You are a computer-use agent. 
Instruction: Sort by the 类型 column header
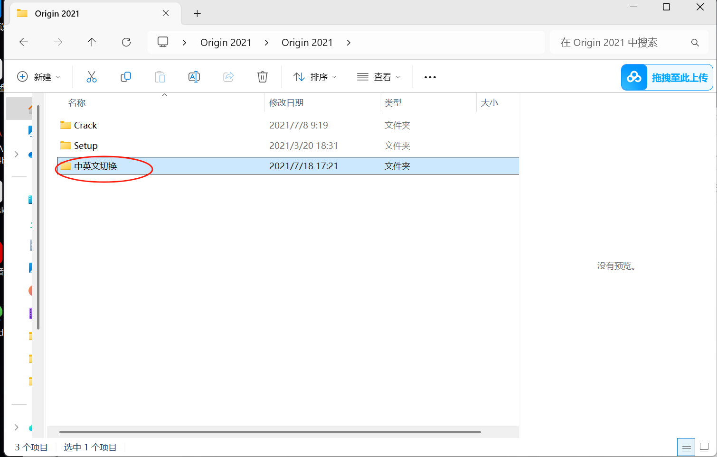[393, 103]
